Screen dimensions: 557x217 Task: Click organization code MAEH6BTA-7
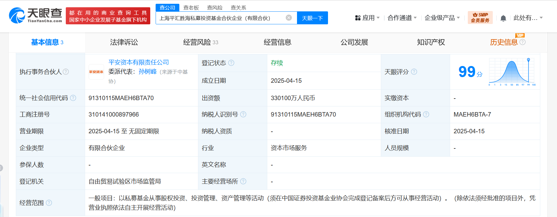coord(472,114)
